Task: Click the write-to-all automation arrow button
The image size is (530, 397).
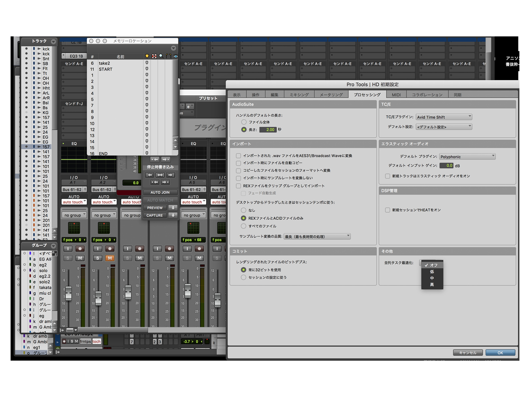Action: [x=160, y=175]
